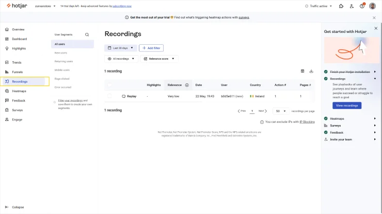This screenshot has width=382, height=214.
Task: Select the Returning users segment
Action: point(63,61)
